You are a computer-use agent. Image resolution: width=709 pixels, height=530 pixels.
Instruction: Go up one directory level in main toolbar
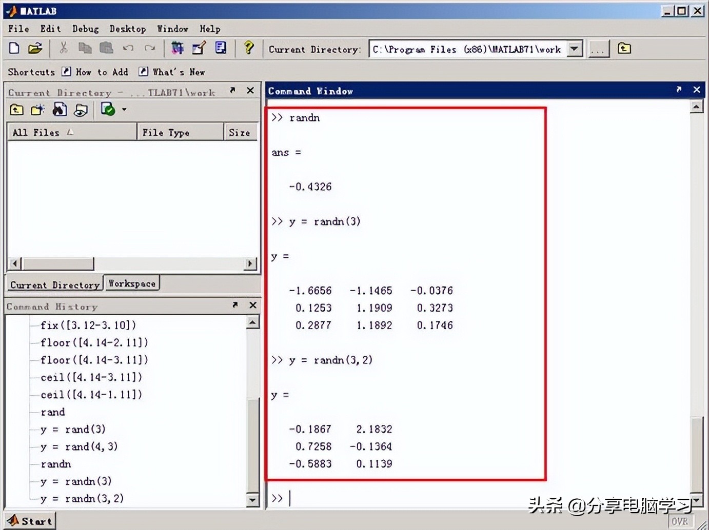pyautogui.click(x=624, y=49)
